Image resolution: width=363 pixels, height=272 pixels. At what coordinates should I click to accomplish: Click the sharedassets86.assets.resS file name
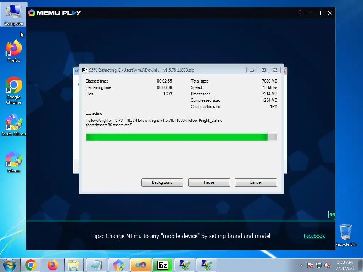109,125
